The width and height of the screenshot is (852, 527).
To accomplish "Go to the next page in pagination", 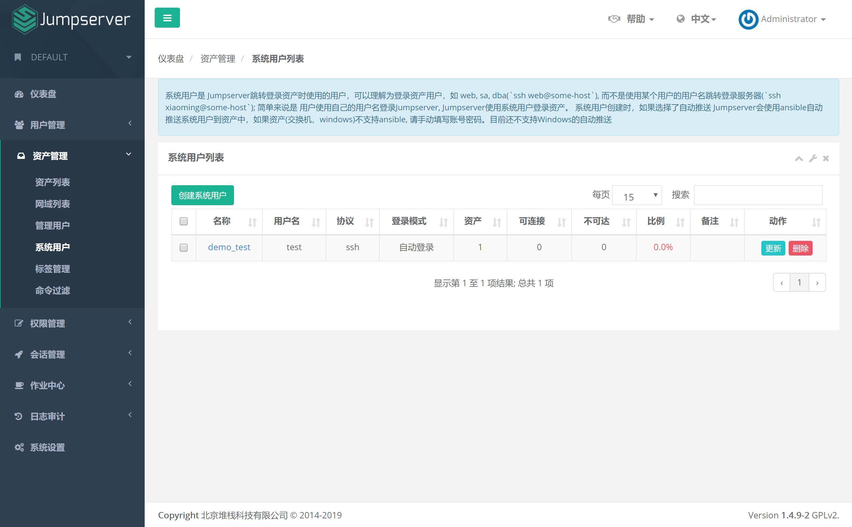I will tap(817, 283).
